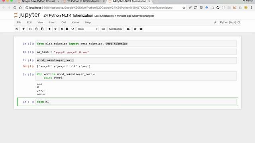The image size is (255, 143).
Task: Insert a cell below with plus icon
Action: pyautogui.click(x=24, y=29)
